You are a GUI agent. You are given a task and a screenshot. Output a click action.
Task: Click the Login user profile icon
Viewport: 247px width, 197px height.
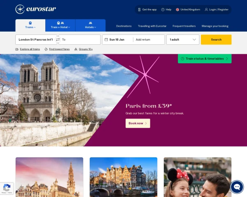click(x=206, y=9)
